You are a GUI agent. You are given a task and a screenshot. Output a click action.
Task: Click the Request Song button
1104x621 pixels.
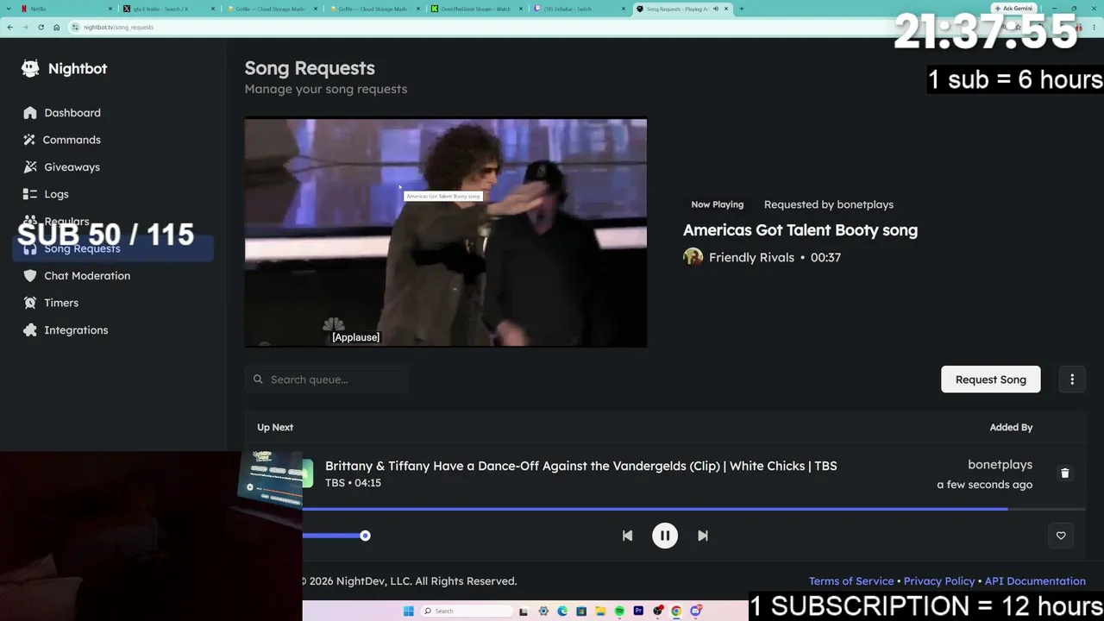click(991, 379)
